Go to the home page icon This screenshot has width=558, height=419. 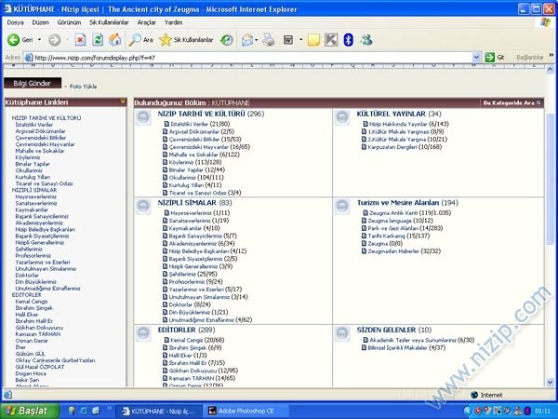[115, 40]
